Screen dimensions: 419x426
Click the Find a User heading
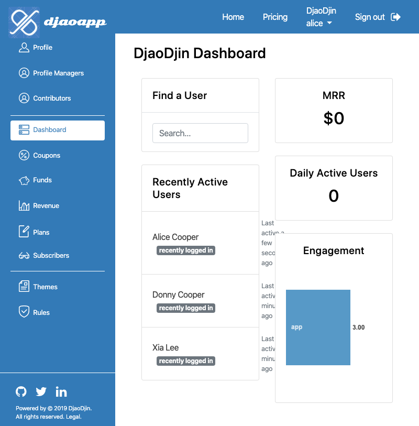pos(180,95)
